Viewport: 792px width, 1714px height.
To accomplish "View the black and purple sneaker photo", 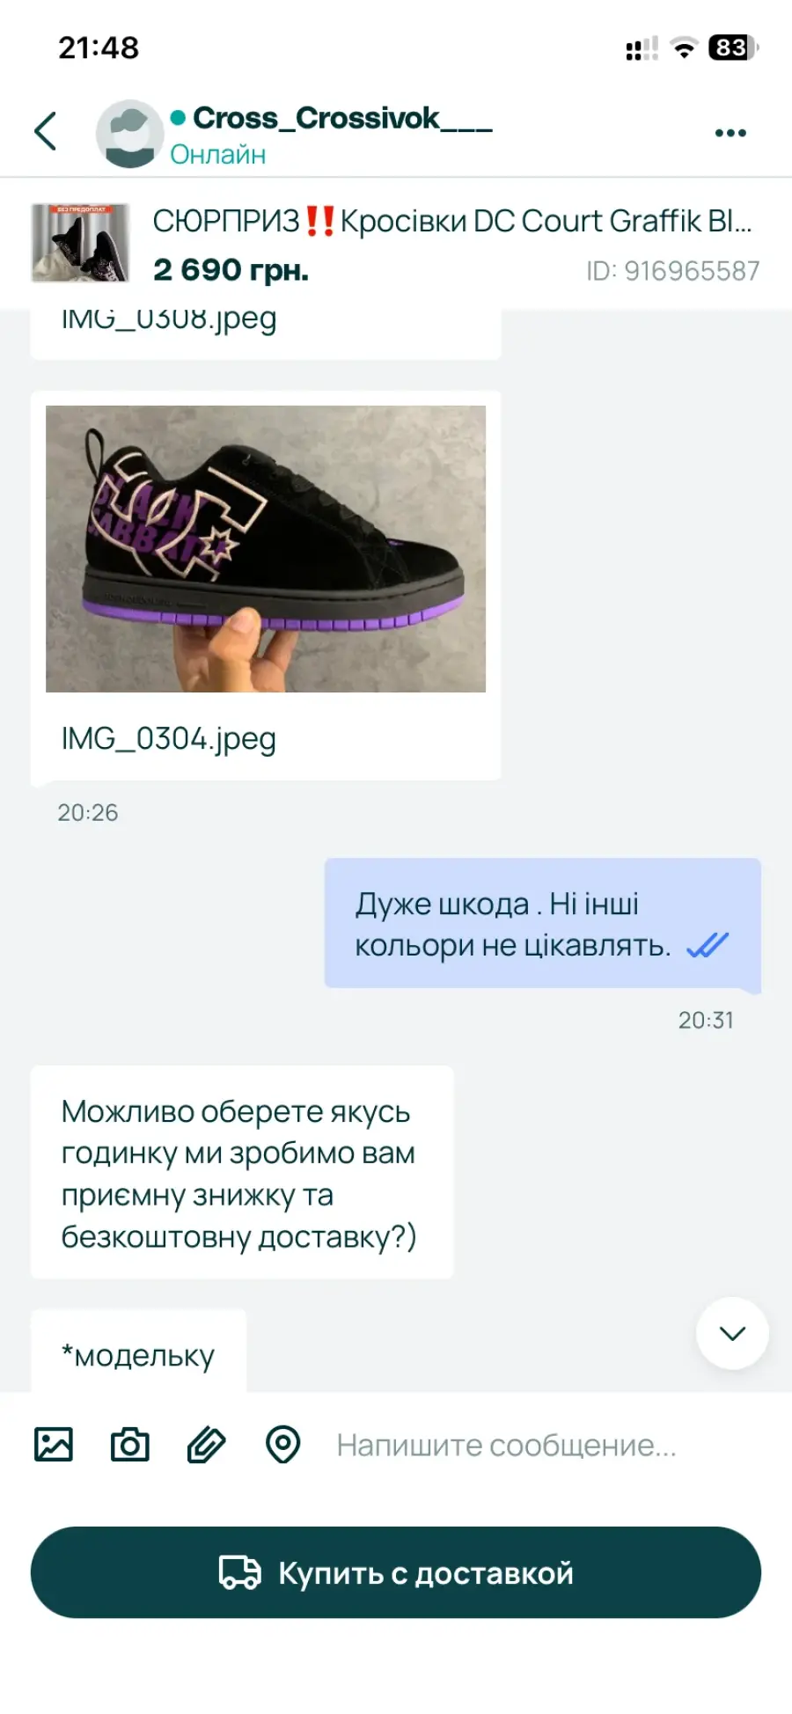I will tap(266, 549).
